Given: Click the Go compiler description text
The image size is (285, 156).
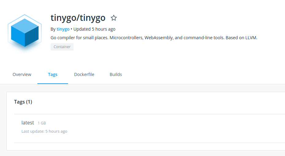Looking at the screenshot, I should pyautogui.click(x=154, y=38).
